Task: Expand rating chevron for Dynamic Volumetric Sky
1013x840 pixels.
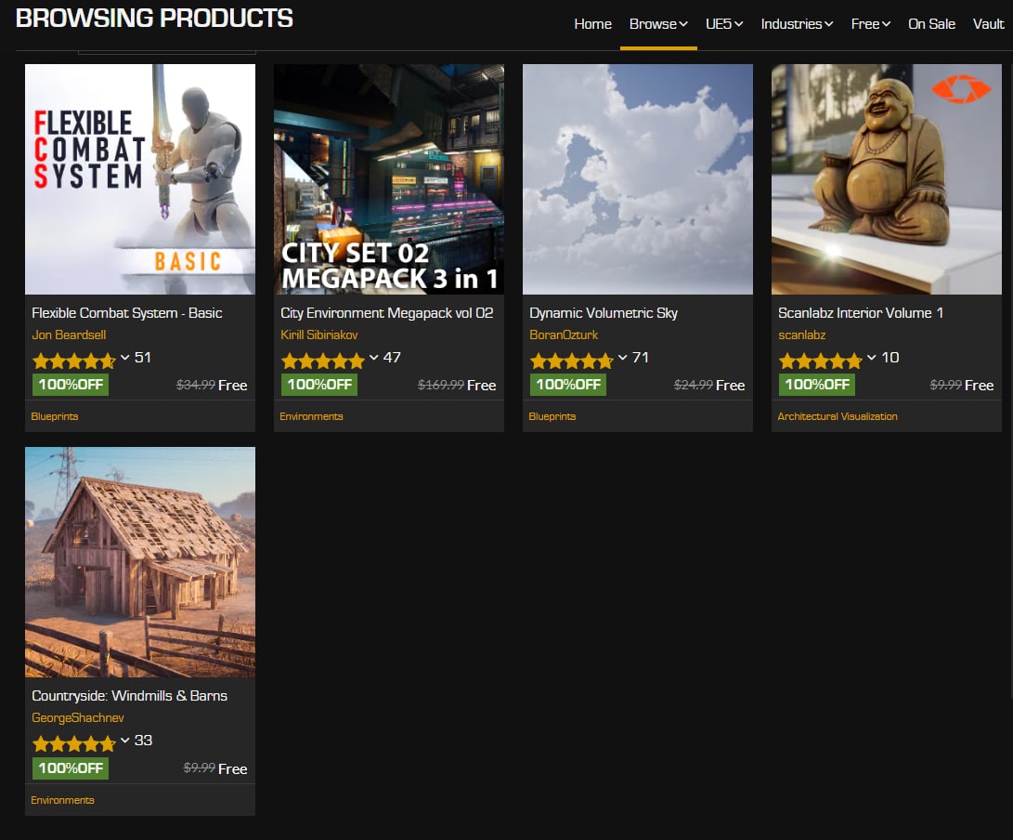Action: click(623, 358)
